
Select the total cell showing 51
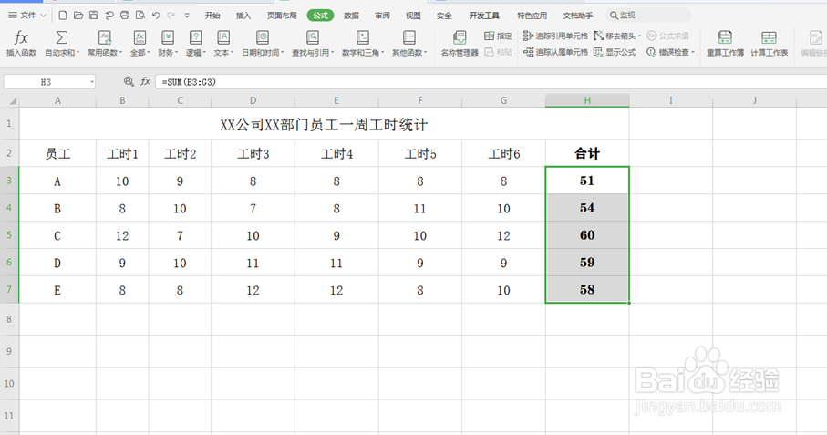(x=587, y=181)
